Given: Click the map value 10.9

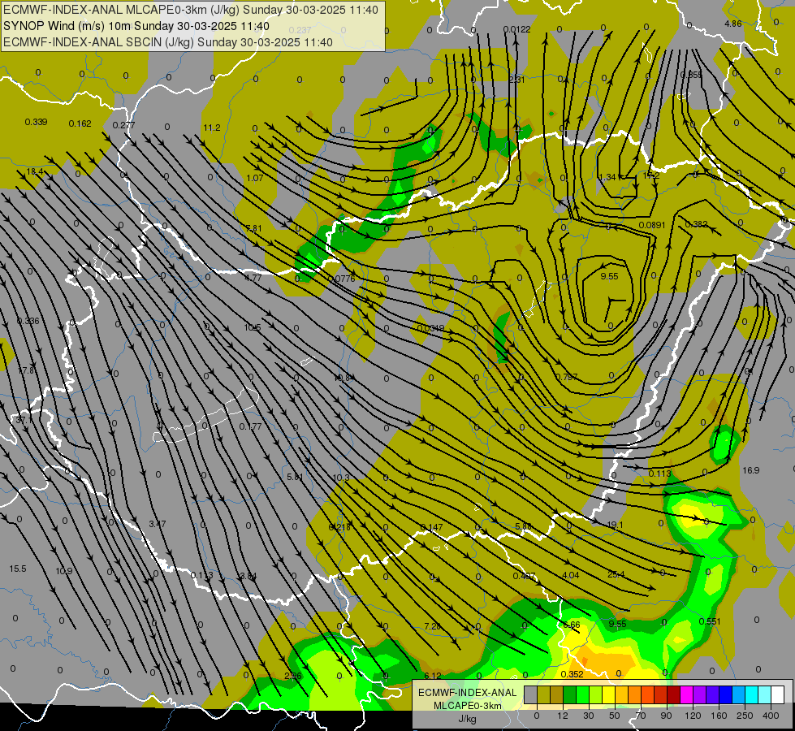Looking at the screenshot, I should (x=64, y=571).
